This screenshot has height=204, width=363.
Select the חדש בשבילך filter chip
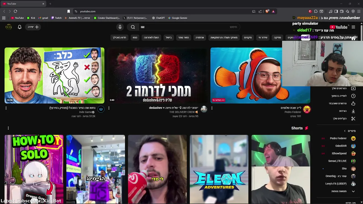click(119, 37)
